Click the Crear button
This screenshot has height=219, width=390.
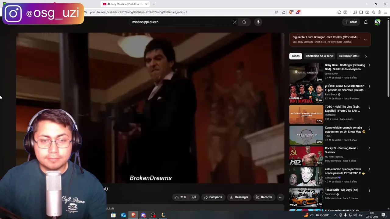click(350, 22)
